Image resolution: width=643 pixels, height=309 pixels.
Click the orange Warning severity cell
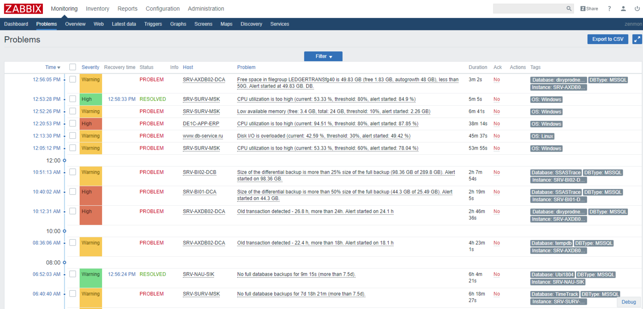90,79
